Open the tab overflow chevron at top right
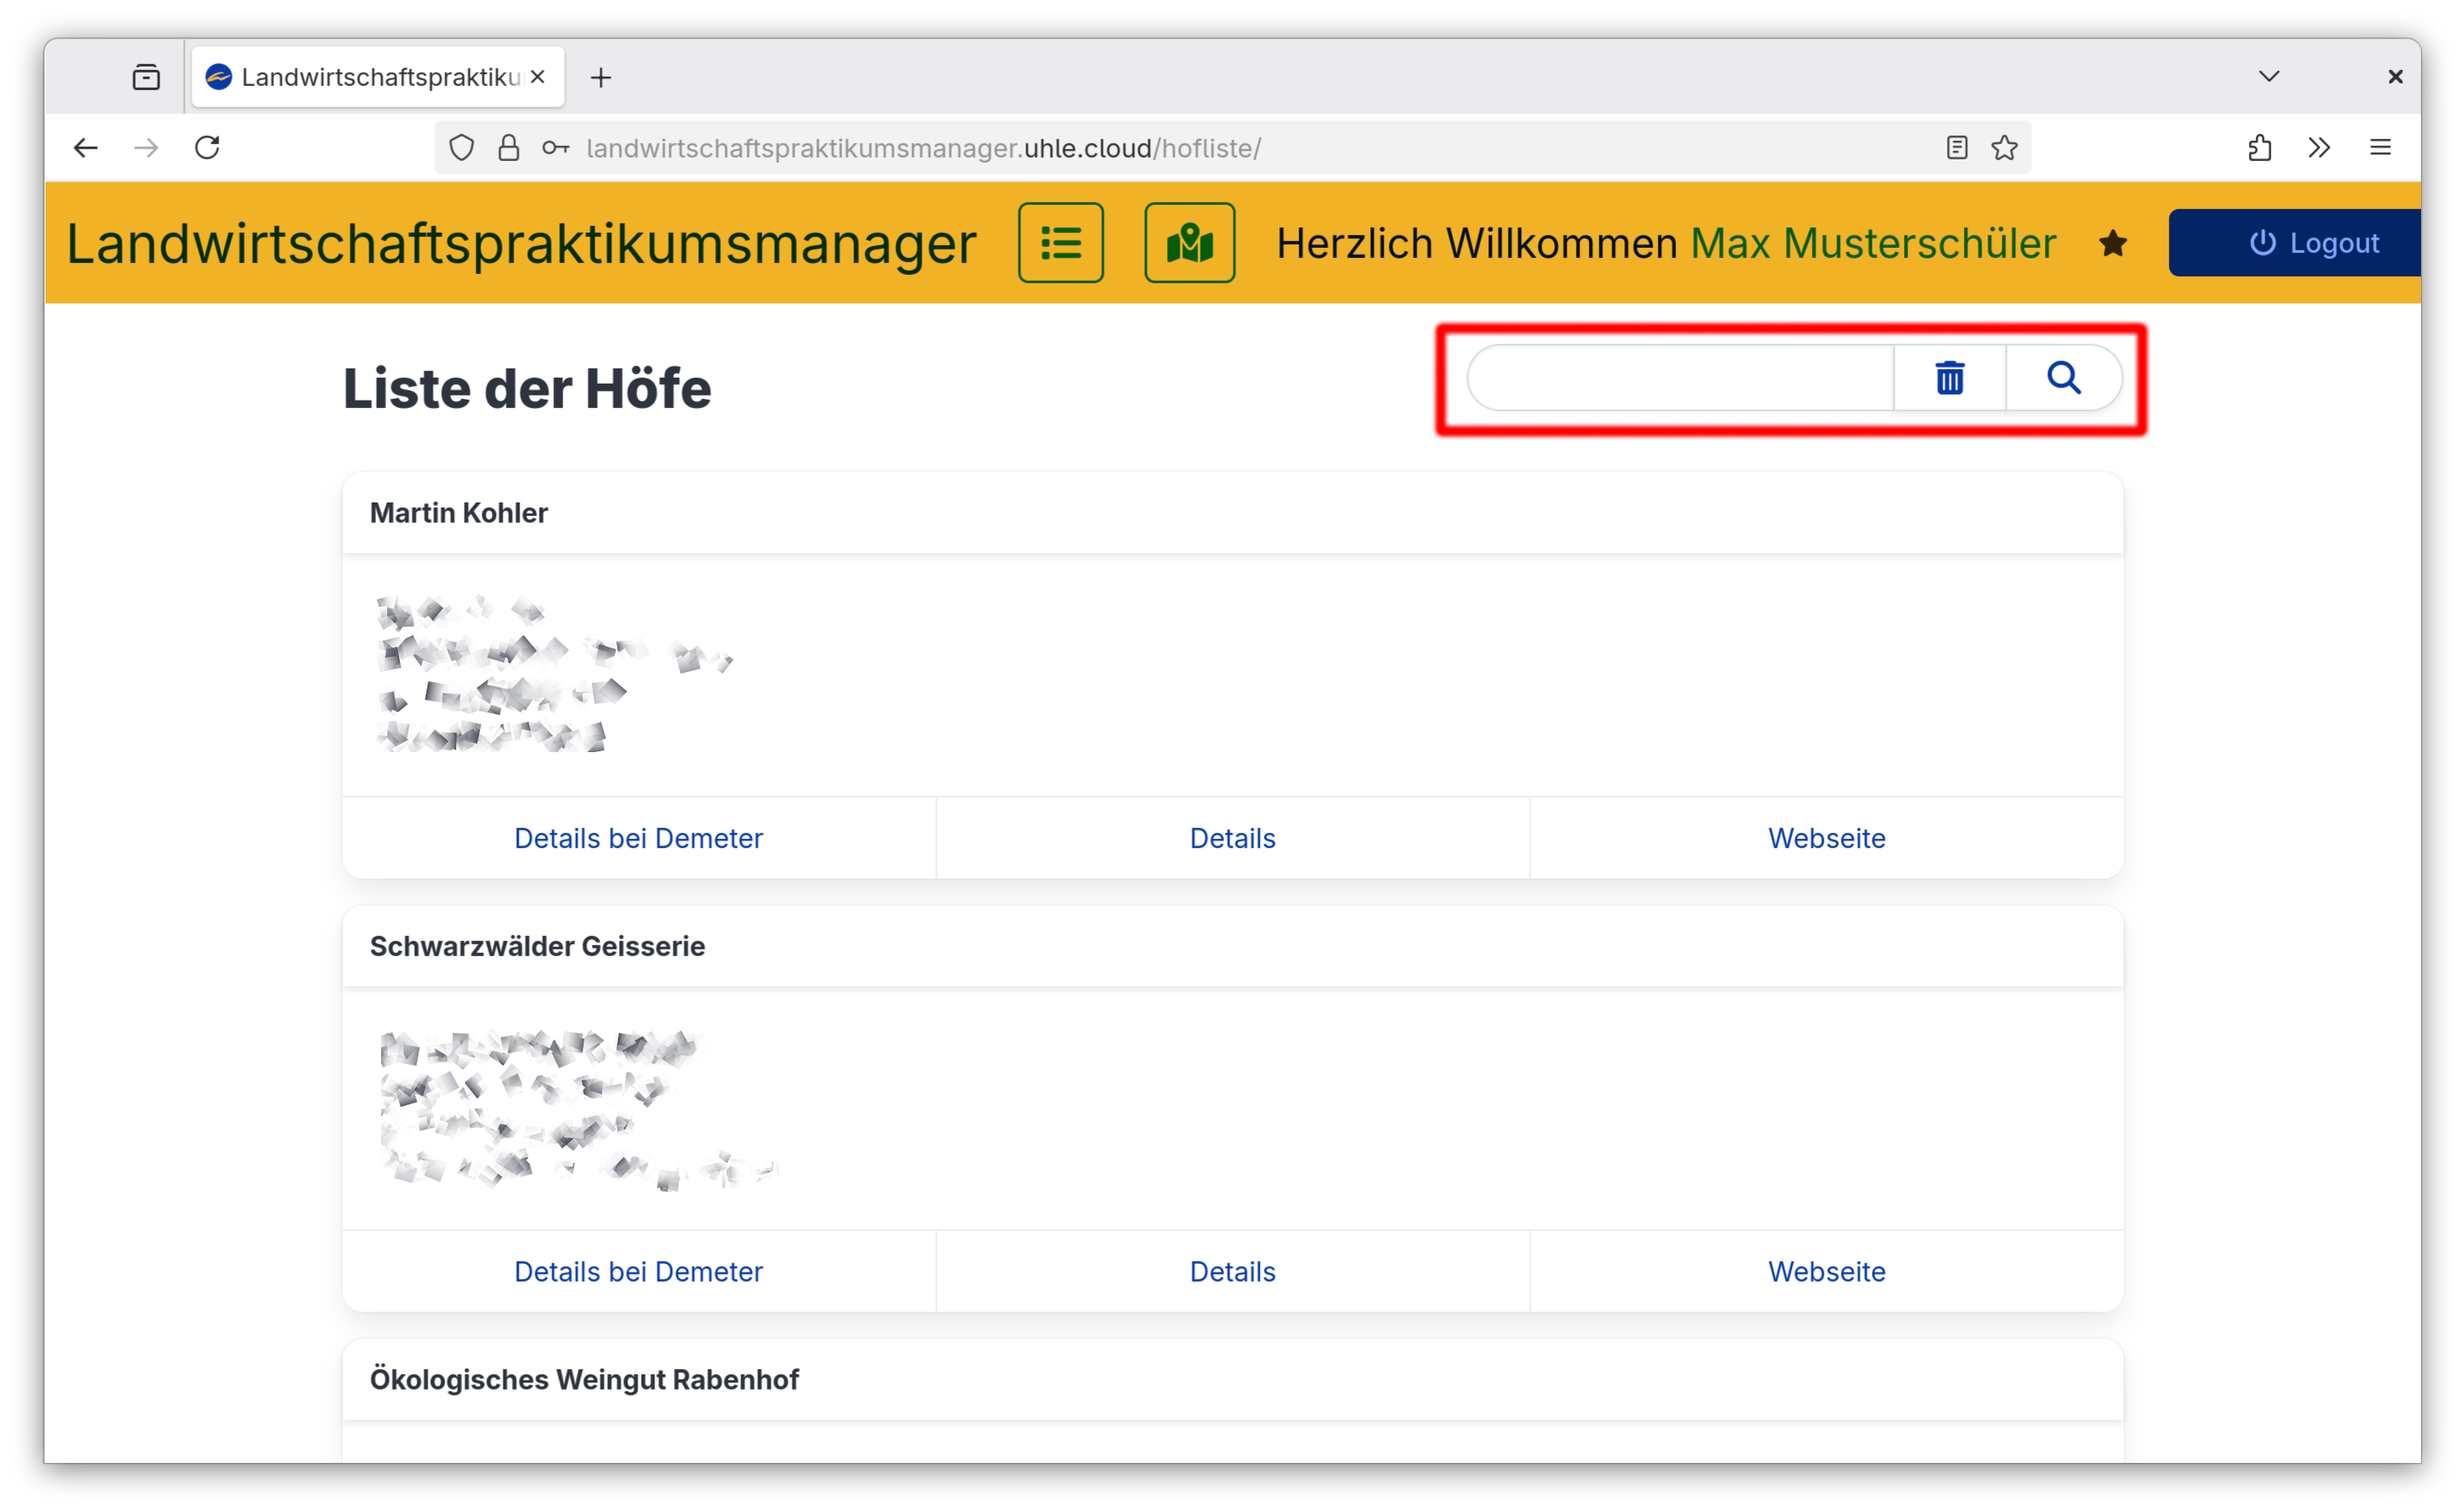Image resolution: width=2464 pixels, height=1511 pixels. 2269,76
